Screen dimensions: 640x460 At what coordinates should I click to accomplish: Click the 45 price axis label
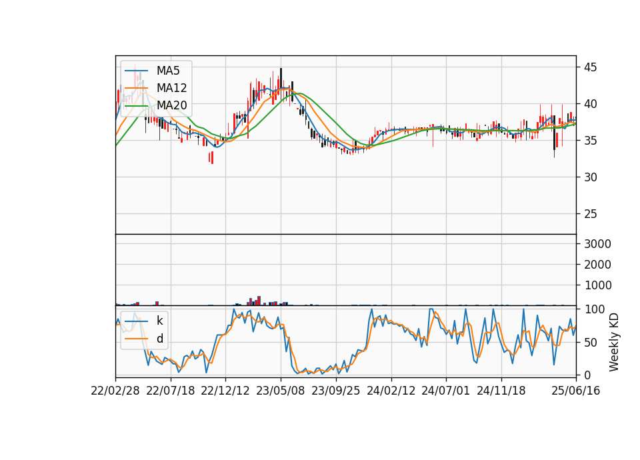click(590, 67)
